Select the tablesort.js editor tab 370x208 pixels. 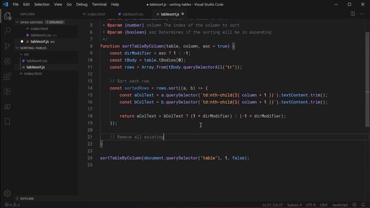pos(170,14)
